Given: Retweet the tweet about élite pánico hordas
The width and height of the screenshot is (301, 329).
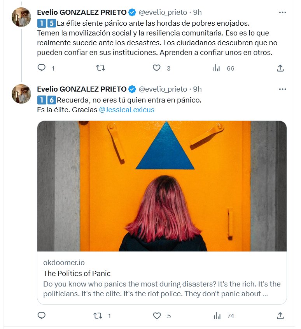Looking at the screenshot, I should (100, 68).
